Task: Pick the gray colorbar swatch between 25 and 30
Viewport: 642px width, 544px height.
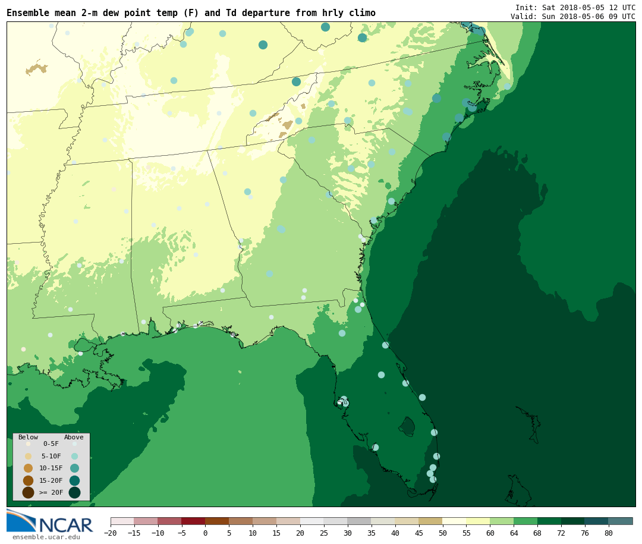Action: (x=336, y=521)
